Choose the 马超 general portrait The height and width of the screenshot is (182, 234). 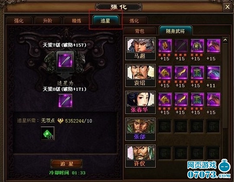(141, 49)
